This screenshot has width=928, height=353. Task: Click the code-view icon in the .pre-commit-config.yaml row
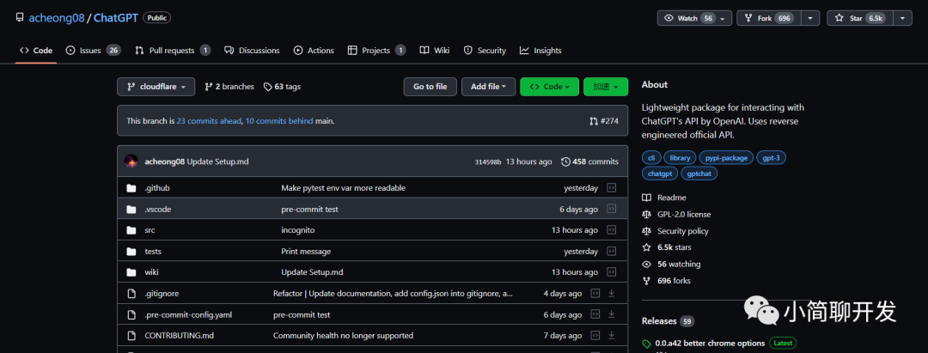[x=595, y=314]
